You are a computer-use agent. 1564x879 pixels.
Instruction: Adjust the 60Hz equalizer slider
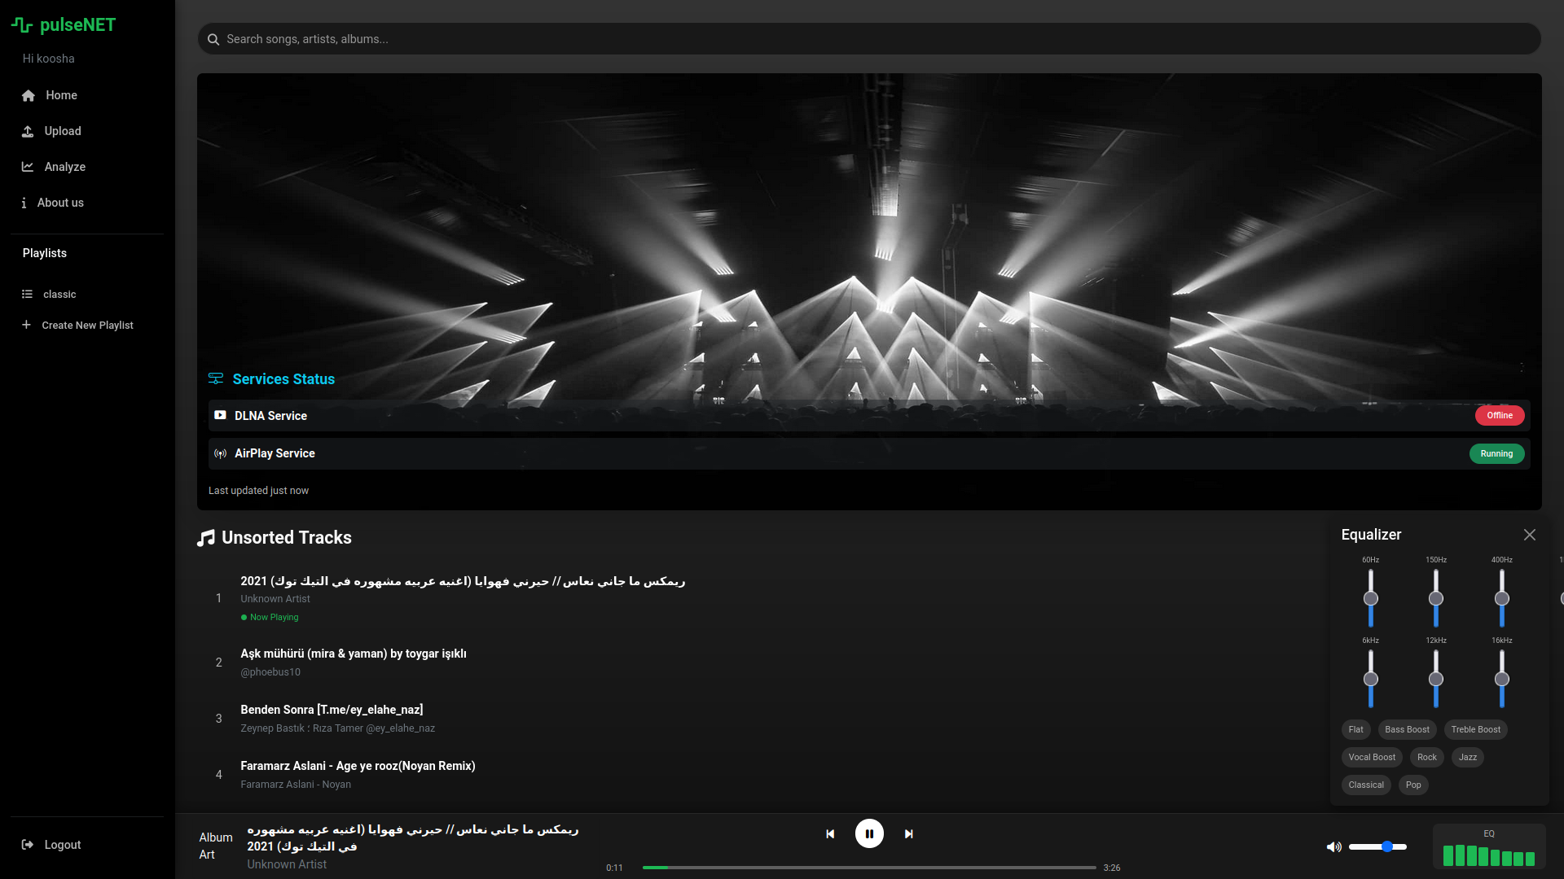1370,599
